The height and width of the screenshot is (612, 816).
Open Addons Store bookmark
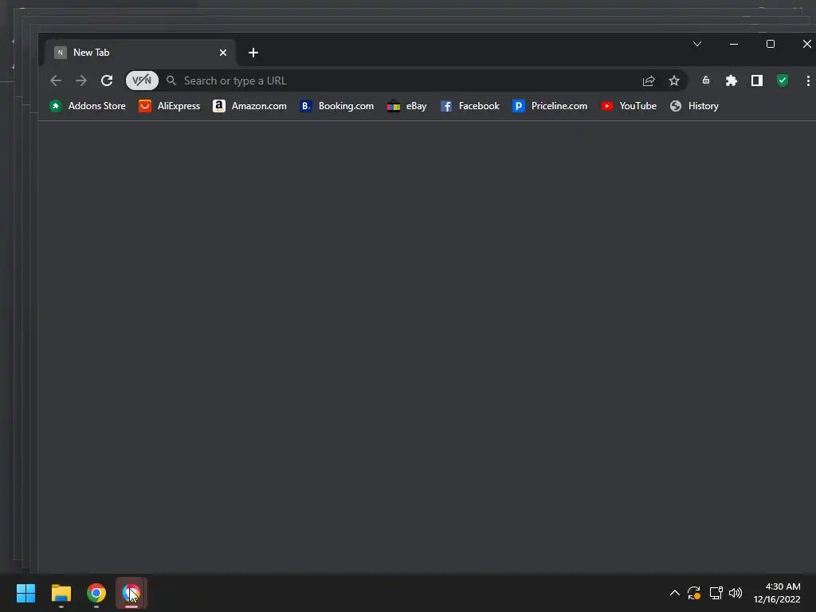(88, 106)
